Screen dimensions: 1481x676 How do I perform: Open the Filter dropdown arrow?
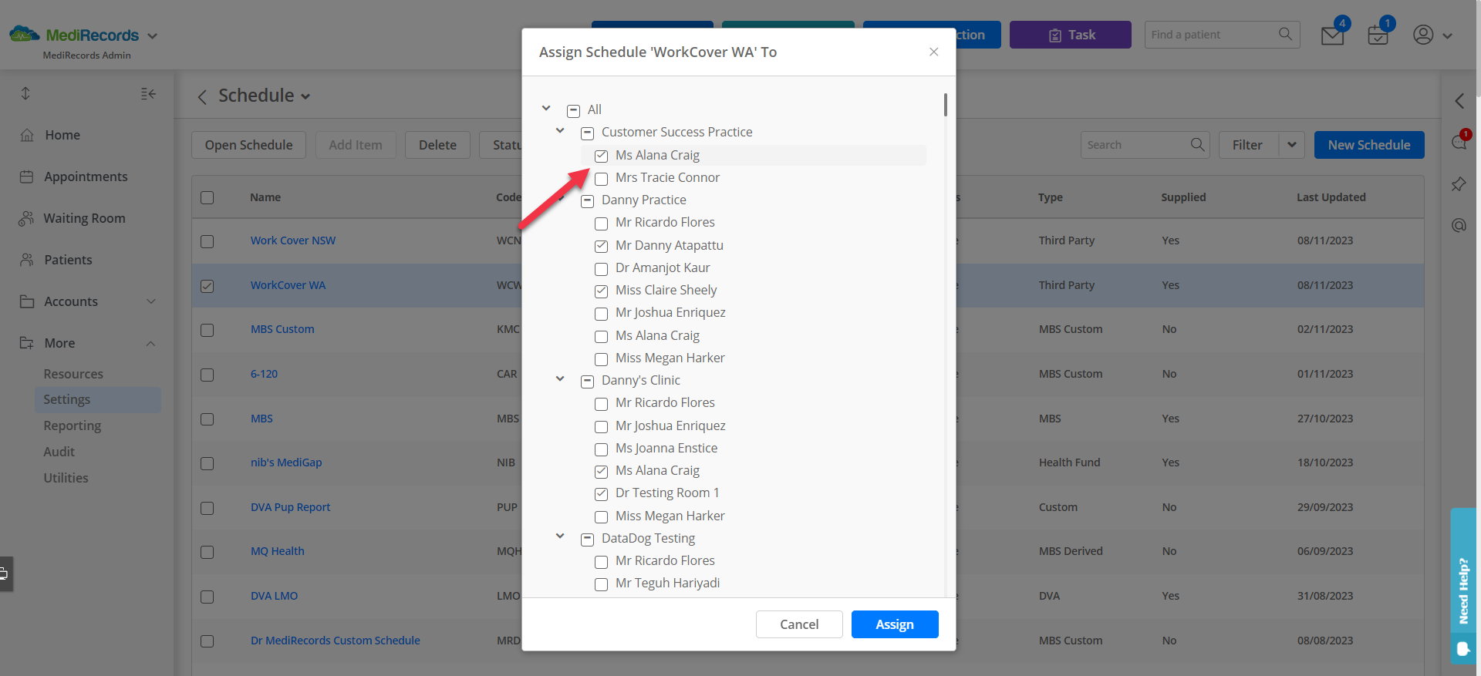(1292, 145)
